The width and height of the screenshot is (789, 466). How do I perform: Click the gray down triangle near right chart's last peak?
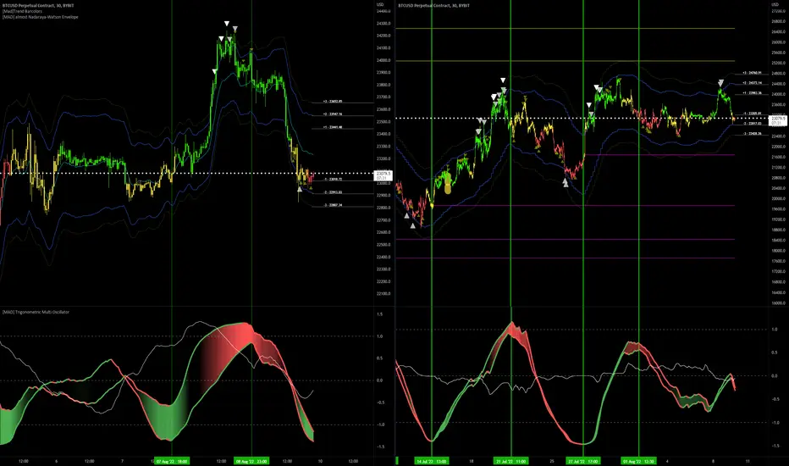pos(720,82)
